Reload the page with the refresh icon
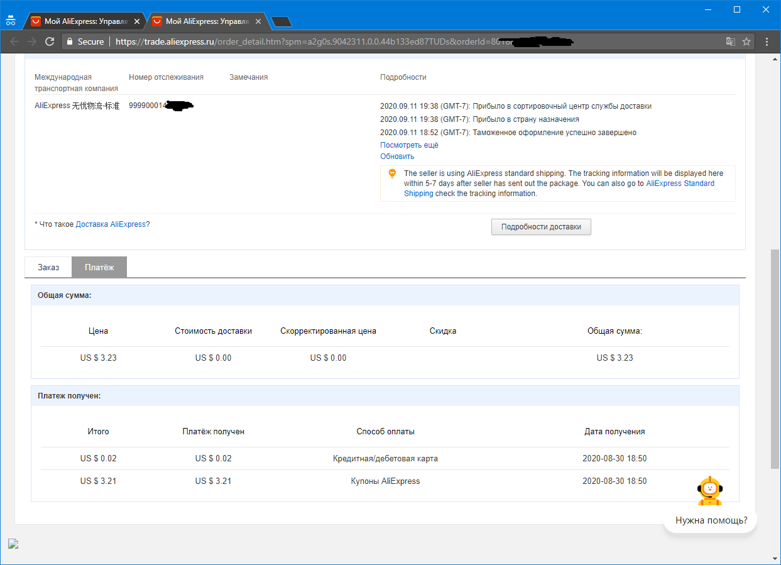781x565 pixels. click(49, 41)
